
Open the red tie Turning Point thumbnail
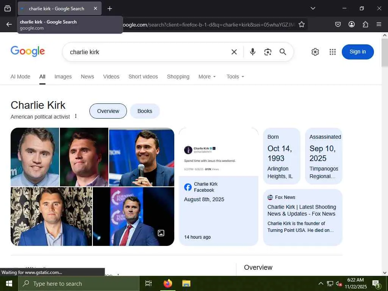pyautogui.click(x=133, y=216)
